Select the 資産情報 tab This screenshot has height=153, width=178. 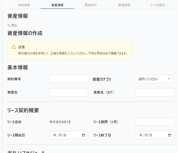pos(57,5)
